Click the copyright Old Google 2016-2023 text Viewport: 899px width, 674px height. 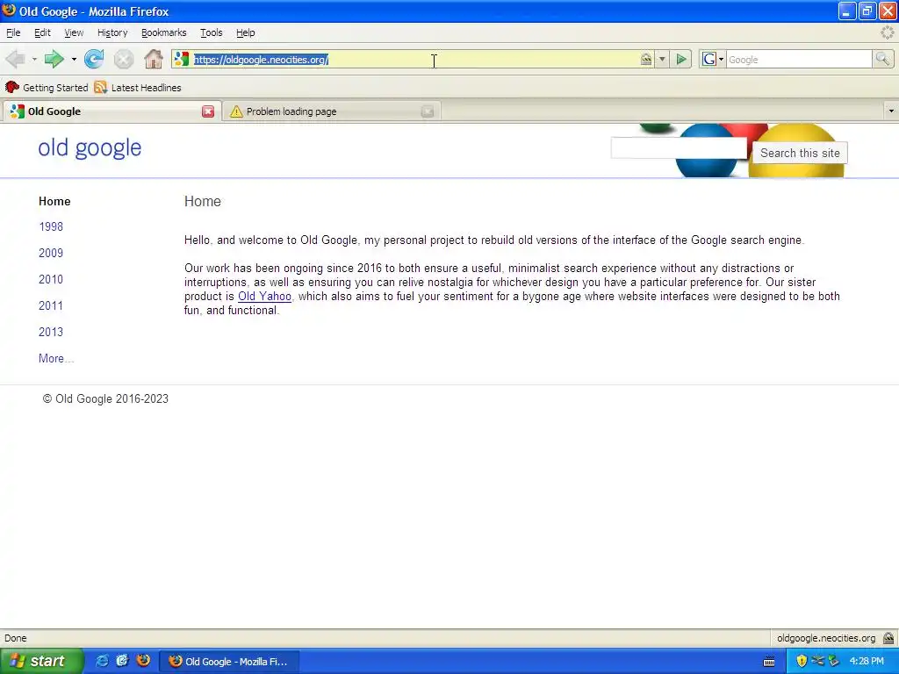(x=105, y=399)
